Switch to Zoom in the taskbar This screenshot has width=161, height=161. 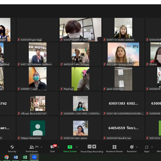pyautogui.click(x=34, y=157)
